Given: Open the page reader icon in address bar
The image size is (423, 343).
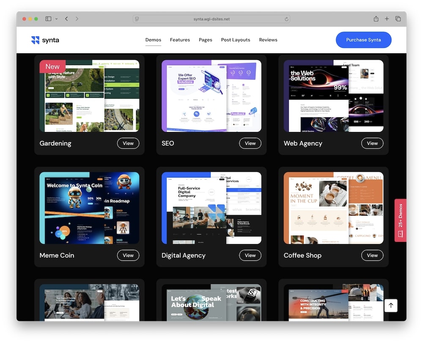Looking at the screenshot, I should pos(137,19).
